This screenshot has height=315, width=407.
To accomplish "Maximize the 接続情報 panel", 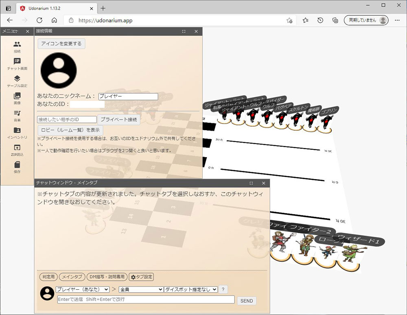I will [x=184, y=31].
